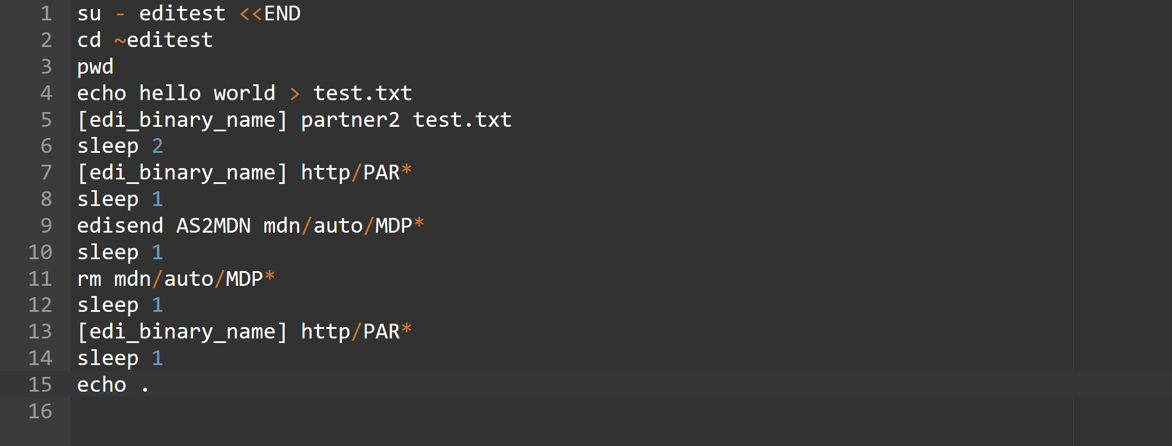The width and height of the screenshot is (1172, 446).
Task: Place cursor on the word 'editest' on line 1
Action: coord(182,14)
